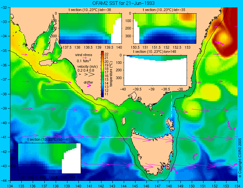
Task: Click the vertical temperature color bar
Action: 102,74
